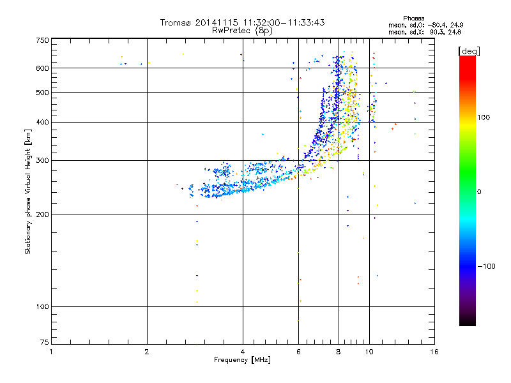Click the y-axis '750' tick label
The image size is (511, 383).
[x=42, y=40]
